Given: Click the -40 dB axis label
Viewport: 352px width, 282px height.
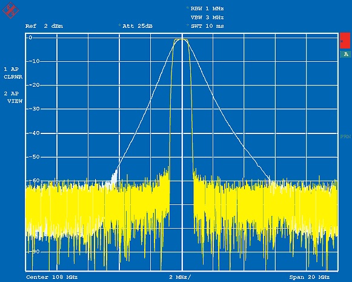Looking at the screenshot, I should click(33, 133).
